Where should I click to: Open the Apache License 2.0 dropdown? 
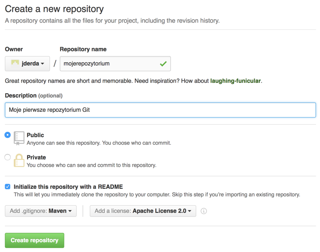coord(143,211)
